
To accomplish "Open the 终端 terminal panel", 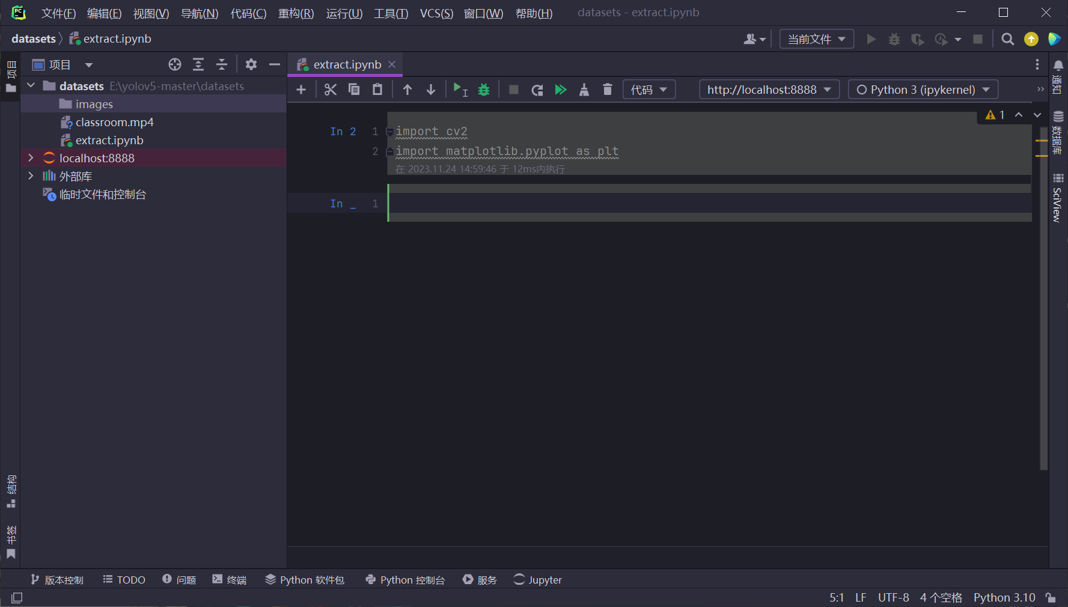I will pyautogui.click(x=230, y=580).
